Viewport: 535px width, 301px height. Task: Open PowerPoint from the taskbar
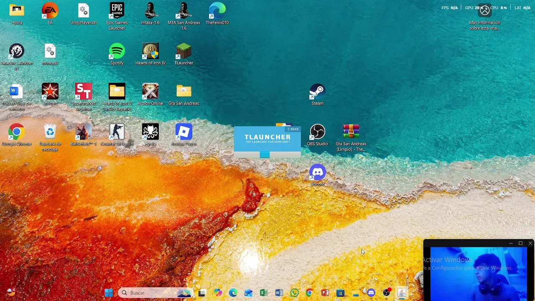coord(325,293)
